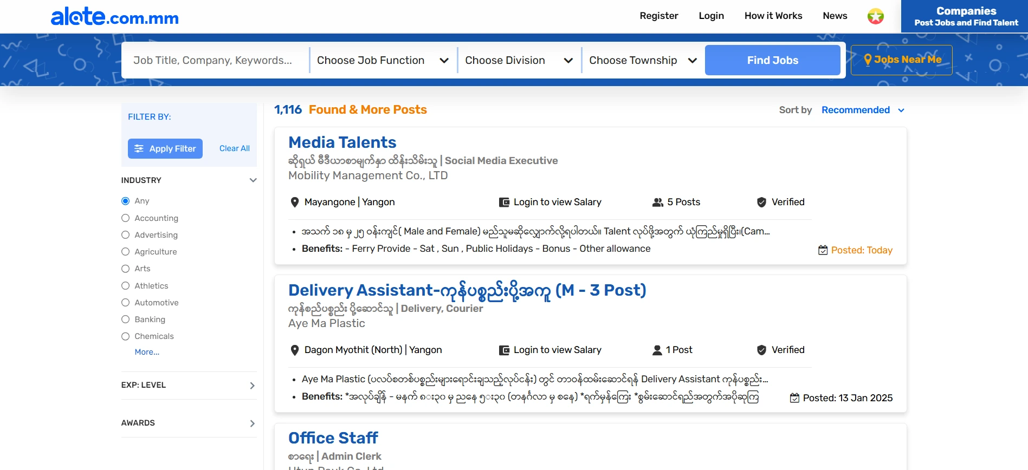Click the Admin Clerk category text
The height and width of the screenshot is (470, 1028).
click(351, 456)
